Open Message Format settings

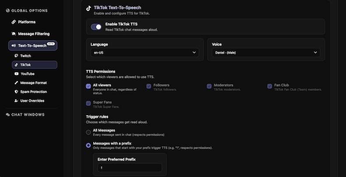(34, 83)
